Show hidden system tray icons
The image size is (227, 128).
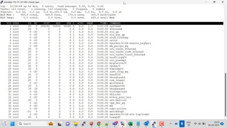(171, 124)
